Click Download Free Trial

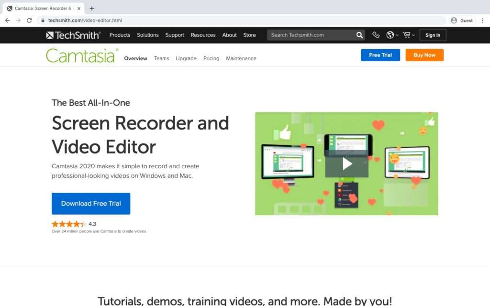coord(91,203)
